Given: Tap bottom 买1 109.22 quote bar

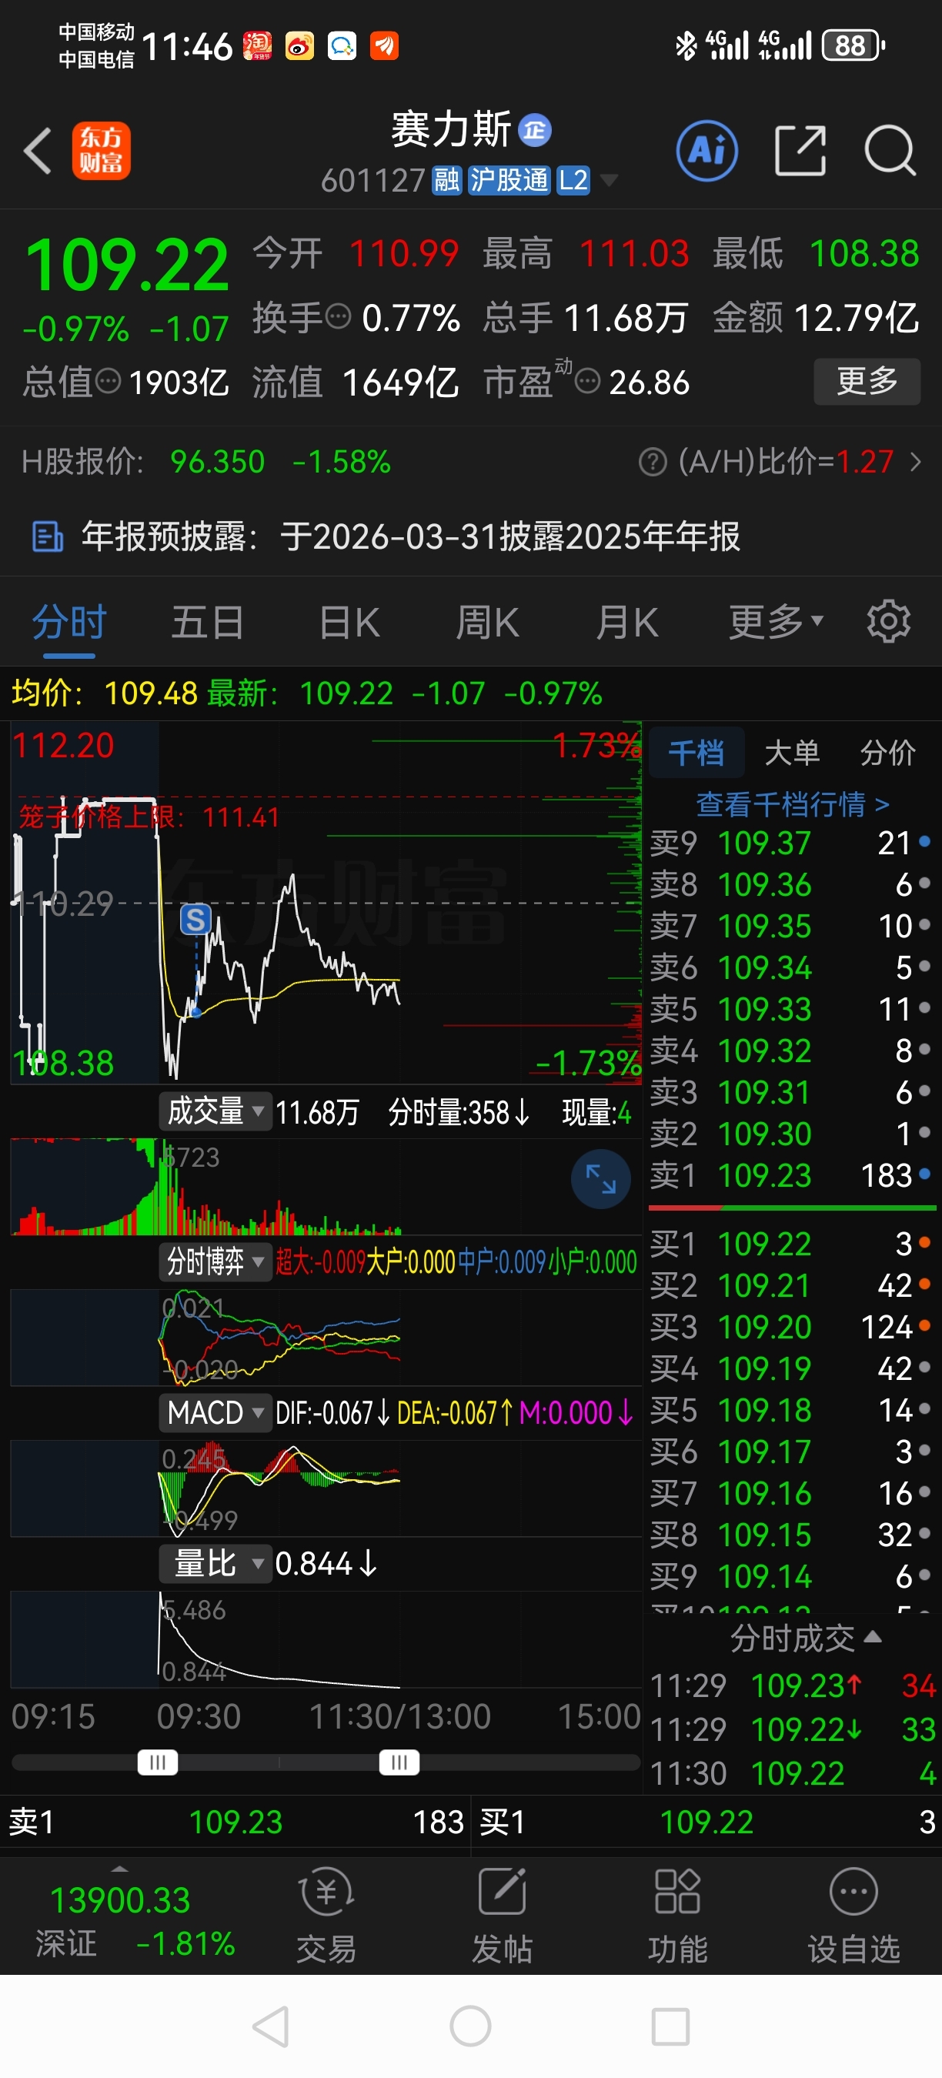Looking at the screenshot, I should point(707,1822).
